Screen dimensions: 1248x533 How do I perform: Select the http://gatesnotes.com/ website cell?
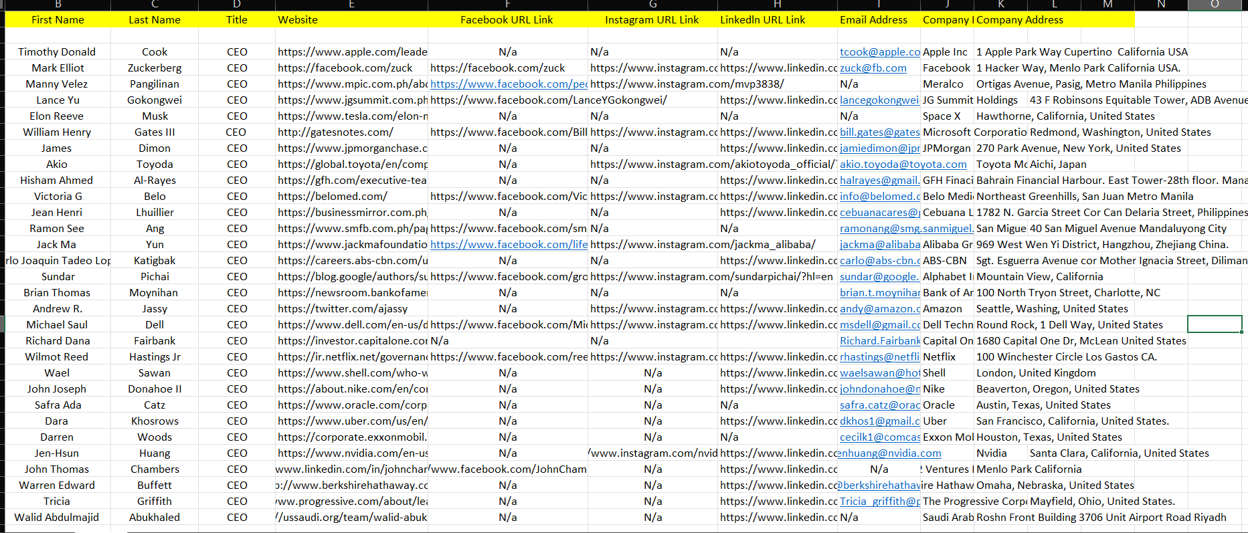click(351, 132)
